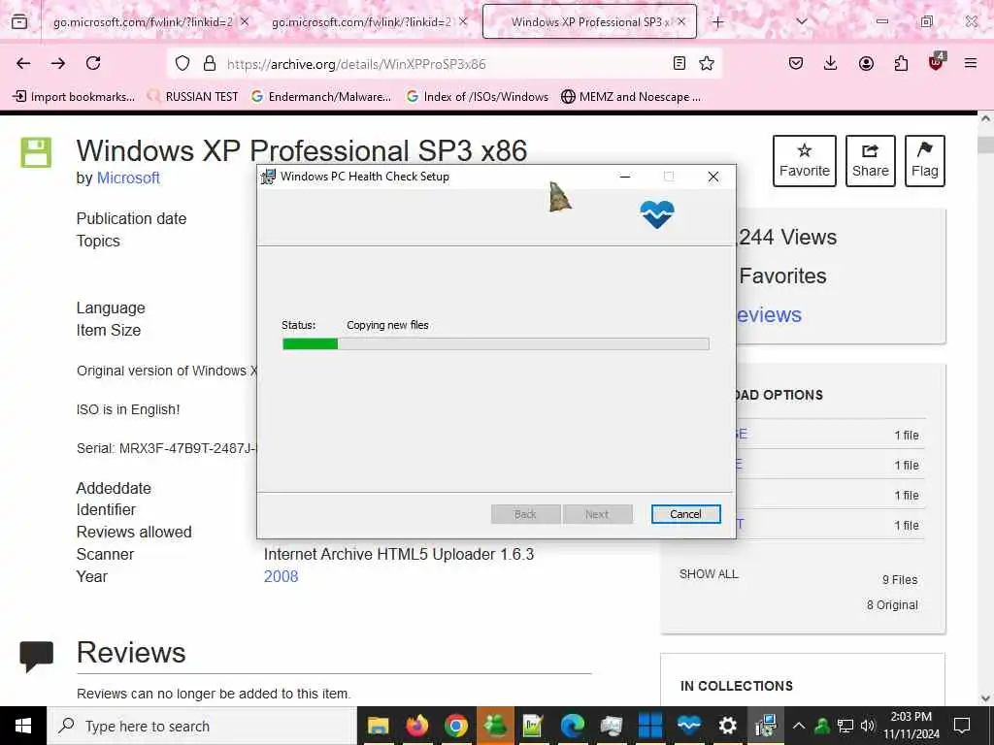
Task: Open the Microsoft author link
Action: [x=128, y=178]
